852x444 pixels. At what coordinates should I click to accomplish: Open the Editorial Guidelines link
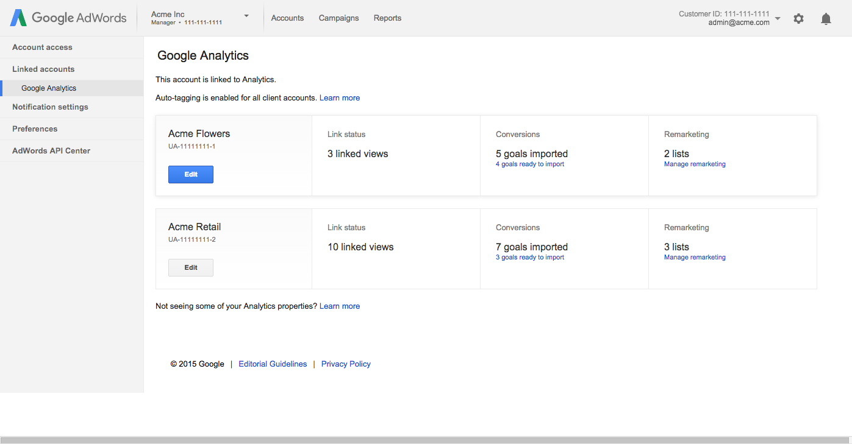pos(273,364)
